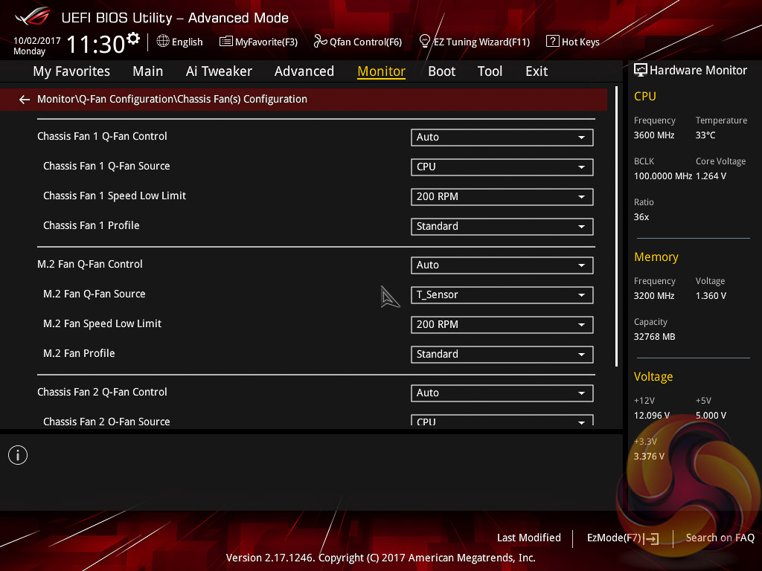Open M.2 Fan Profile dropdown
Screen dimensions: 762x571
[502, 354]
